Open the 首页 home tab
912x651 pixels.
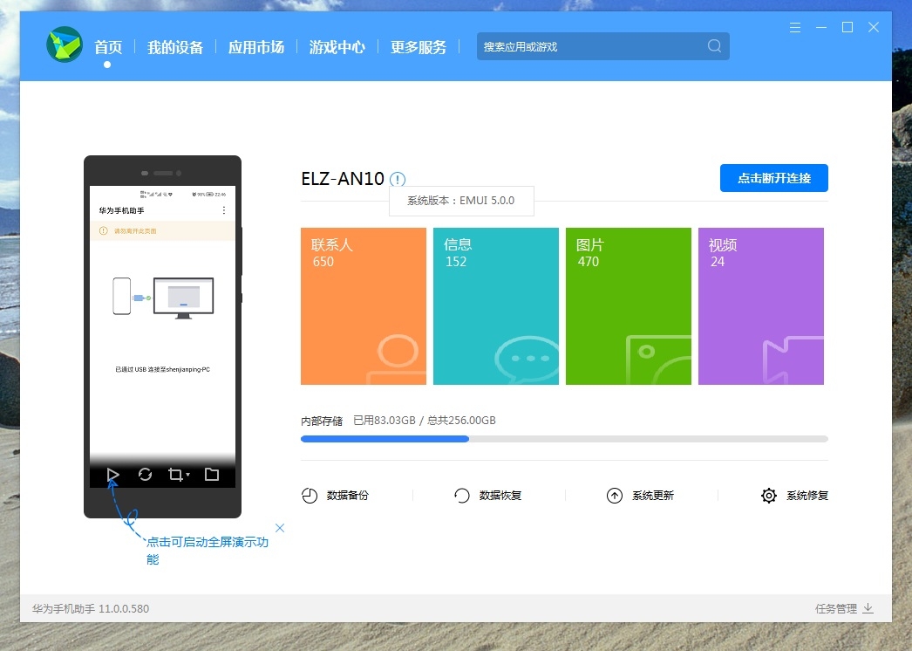[108, 47]
